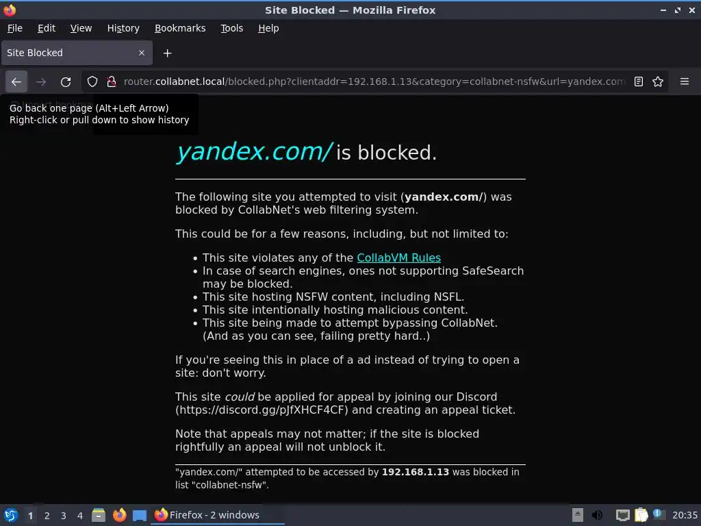
Task: Click the network monitor tray icon
Action: point(622,515)
